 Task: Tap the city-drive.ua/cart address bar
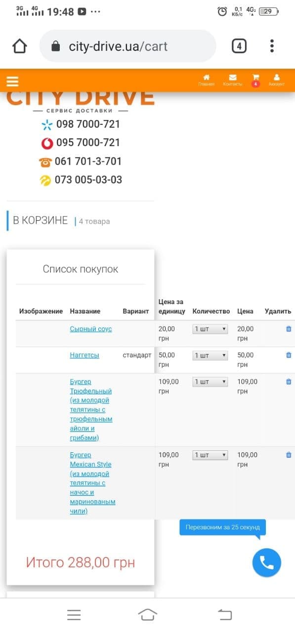tap(127, 46)
